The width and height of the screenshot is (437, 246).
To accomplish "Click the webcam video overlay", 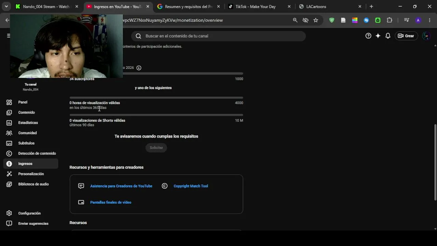I will pos(66,46).
